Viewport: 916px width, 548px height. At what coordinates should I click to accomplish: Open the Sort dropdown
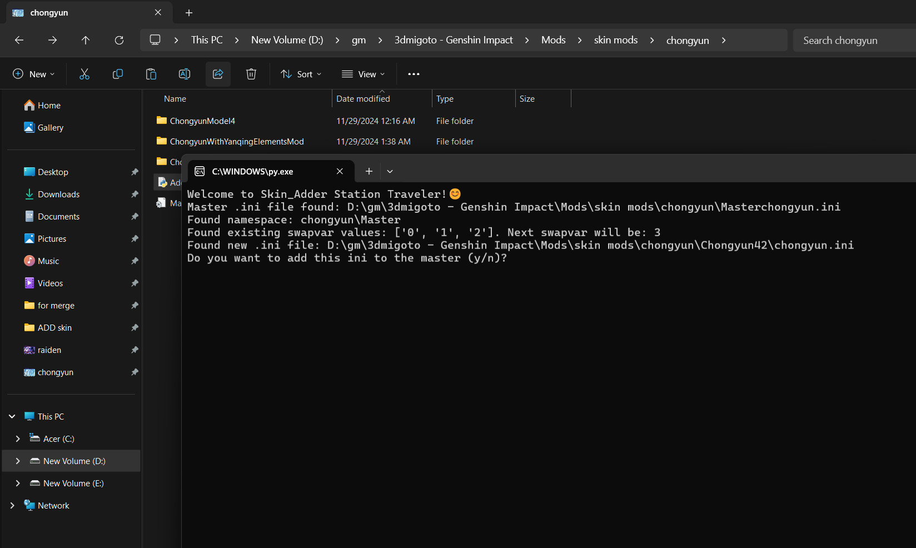click(301, 73)
